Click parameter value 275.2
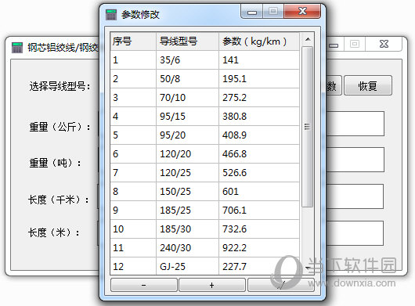The image size is (415, 306). coord(259,98)
